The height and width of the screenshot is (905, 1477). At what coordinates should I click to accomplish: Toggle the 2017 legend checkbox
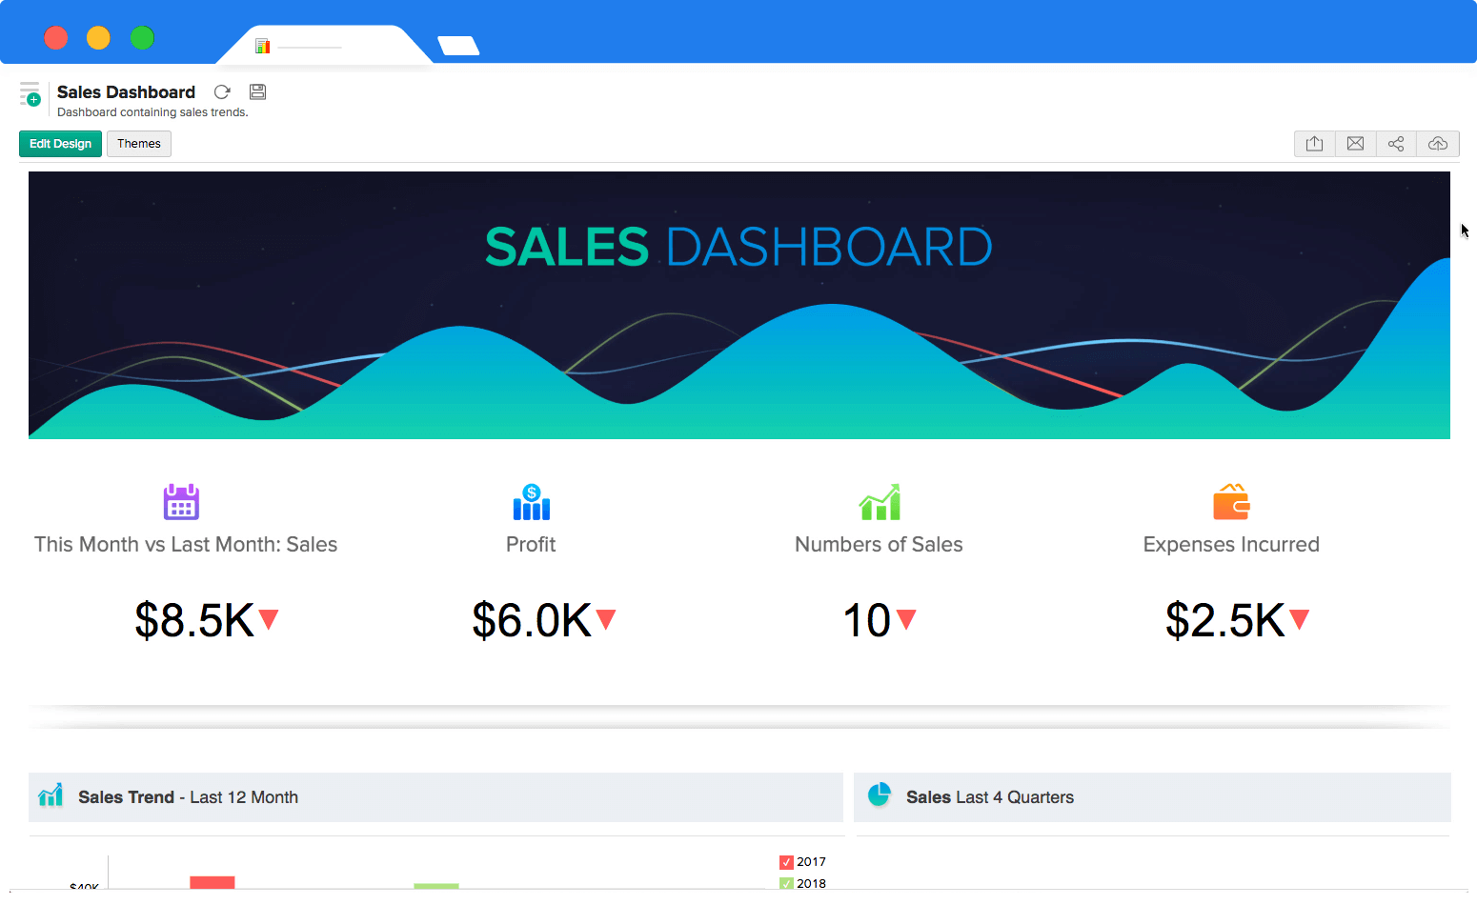(x=786, y=862)
